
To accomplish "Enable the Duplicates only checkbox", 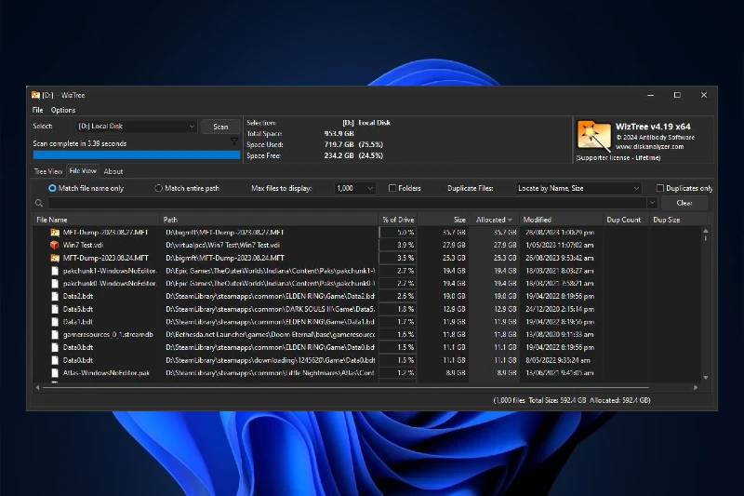I will pyautogui.click(x=660, y=188).
